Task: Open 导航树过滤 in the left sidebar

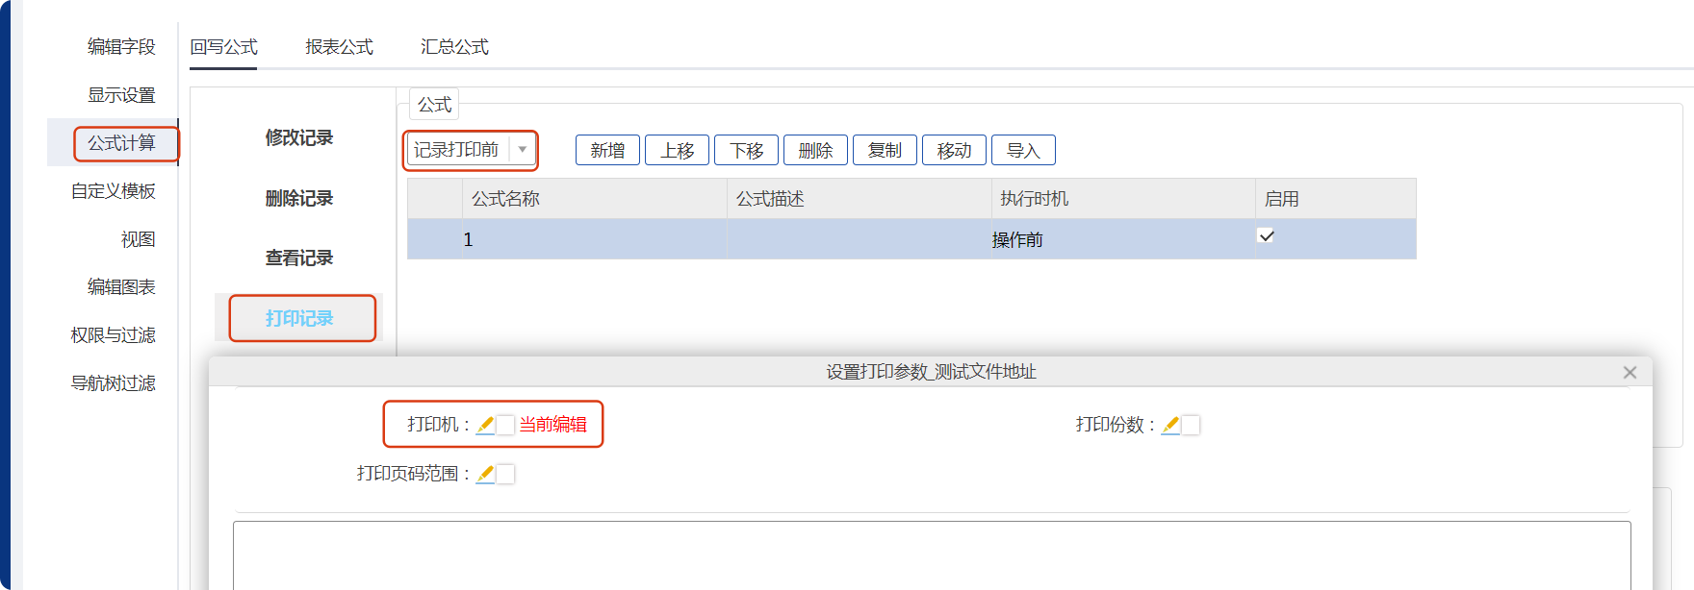Action: point(113,383)
